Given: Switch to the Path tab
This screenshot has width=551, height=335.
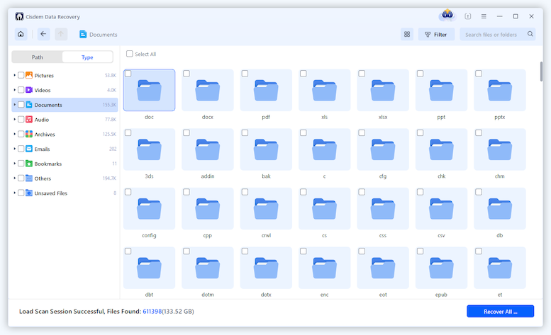Looking at the screenshot, I should click(37, 57).
